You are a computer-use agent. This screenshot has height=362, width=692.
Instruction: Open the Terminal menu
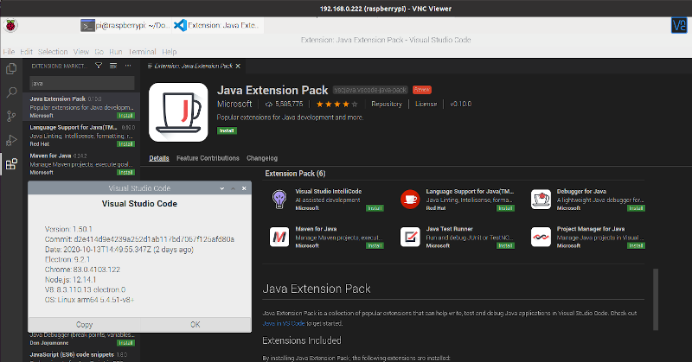(142, 52)
